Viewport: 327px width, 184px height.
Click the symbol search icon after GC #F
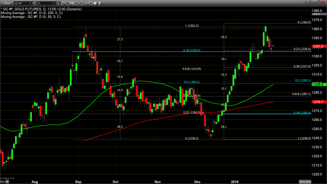pos(35,3)
